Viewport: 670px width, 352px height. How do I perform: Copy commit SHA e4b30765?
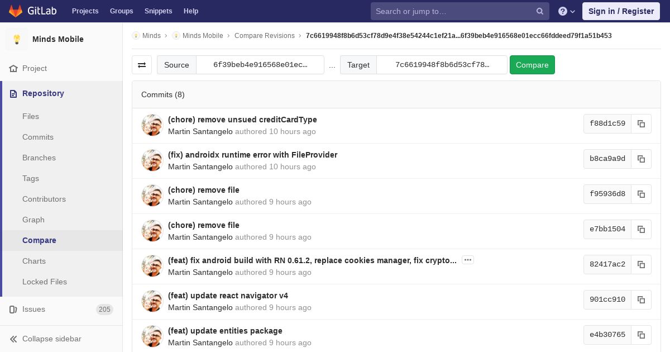(641, 335)
